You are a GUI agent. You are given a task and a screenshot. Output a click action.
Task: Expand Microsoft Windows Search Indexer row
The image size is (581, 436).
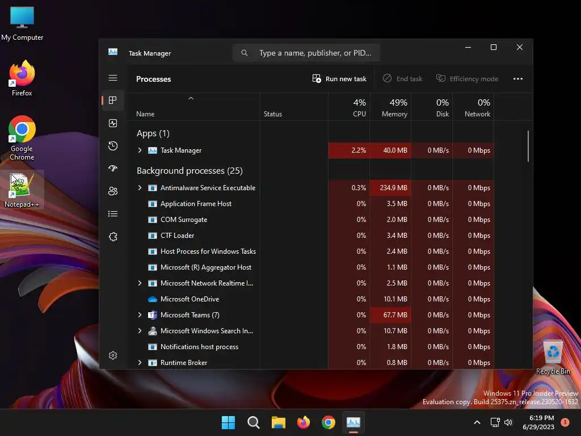point(140,331)
